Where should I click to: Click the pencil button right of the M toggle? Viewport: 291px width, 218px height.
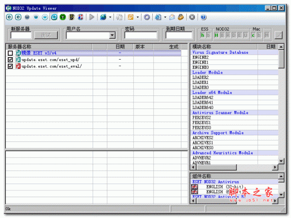pos(278,35)
